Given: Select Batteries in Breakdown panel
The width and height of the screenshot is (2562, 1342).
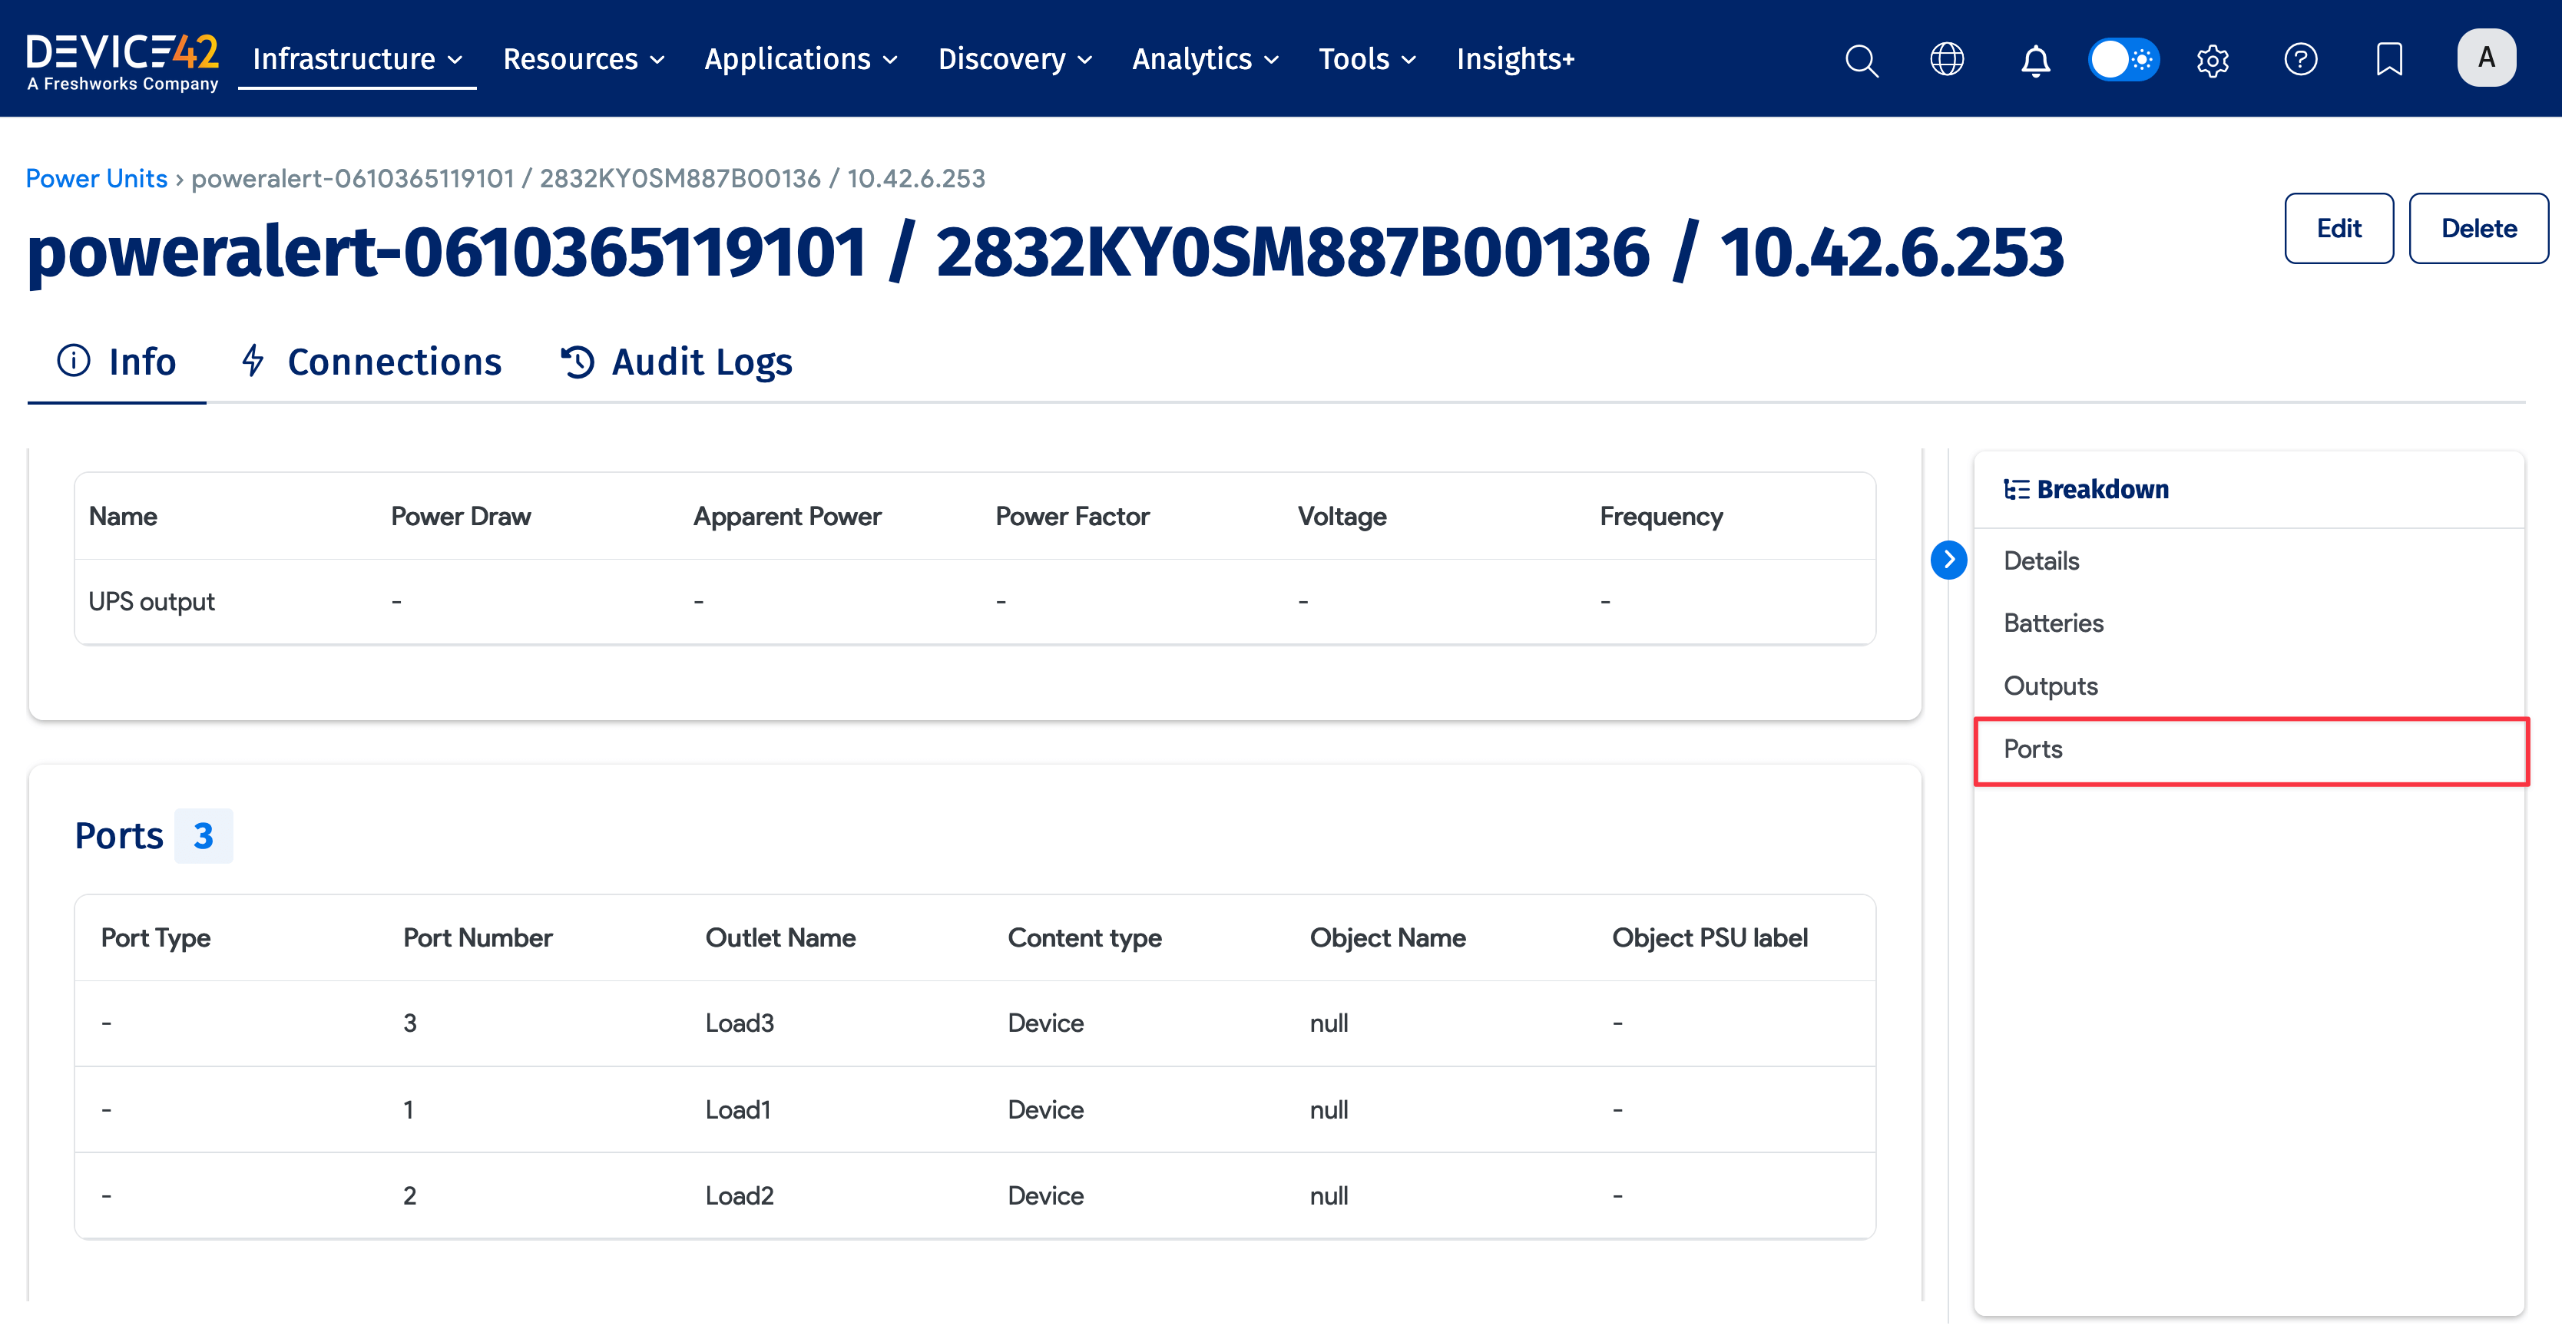Looking at the screenshot, I should tap(2053, 623).
